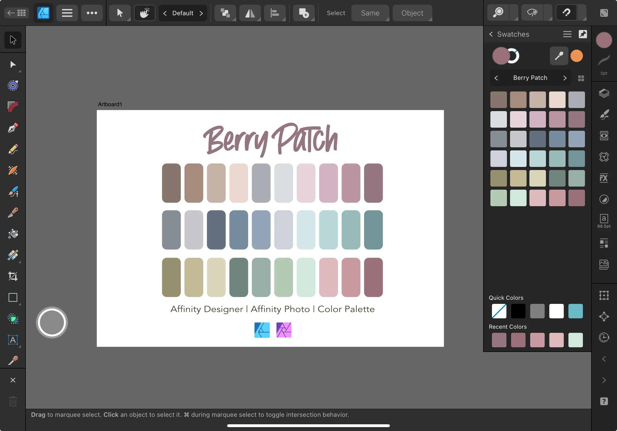Screen dimensions: 617x431
Task: Open the Select Same dropdown
Action: click(x=370, y=13)
